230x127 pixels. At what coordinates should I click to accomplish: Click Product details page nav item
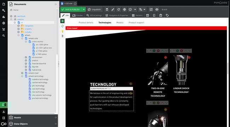tap(86, 23)
